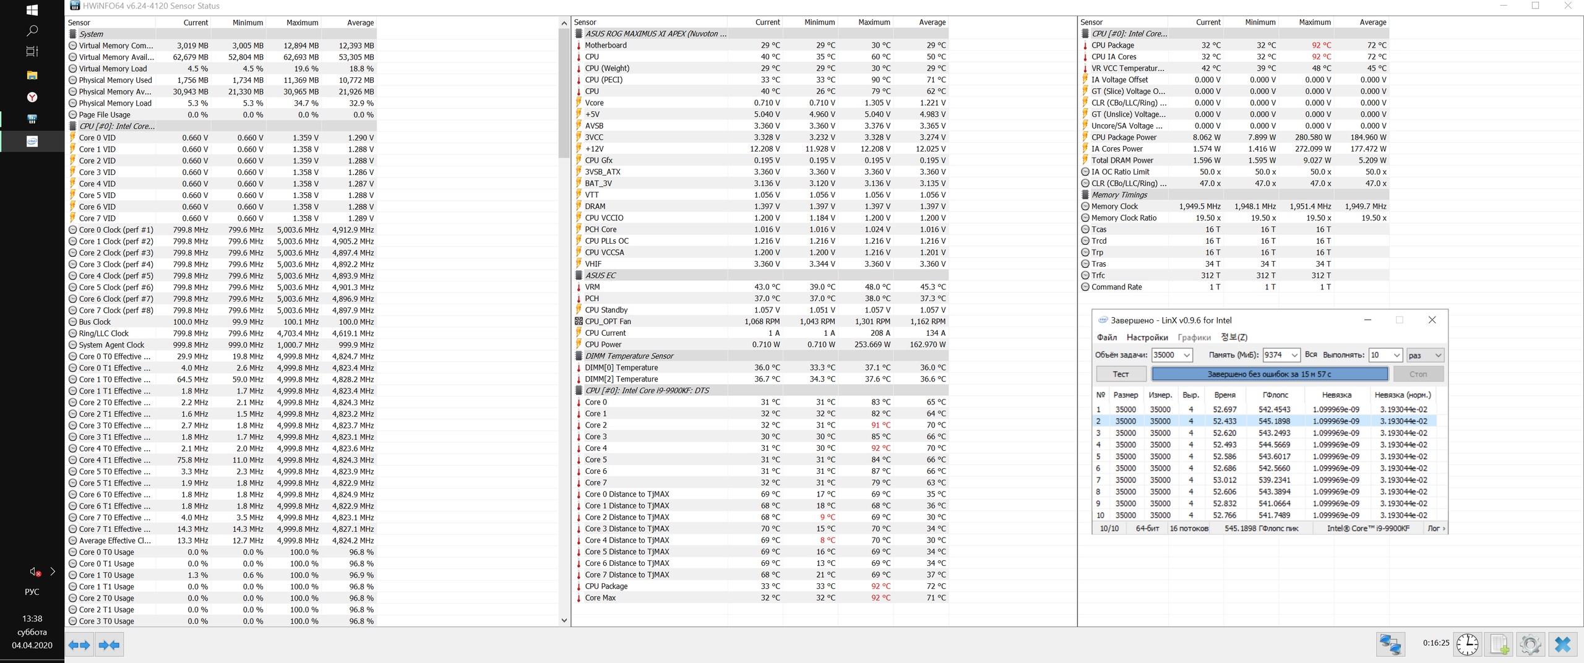Select the Ring/LLC Clock sensor row
This screenshot has height=663, width=1584.
(x=222, y=333)
